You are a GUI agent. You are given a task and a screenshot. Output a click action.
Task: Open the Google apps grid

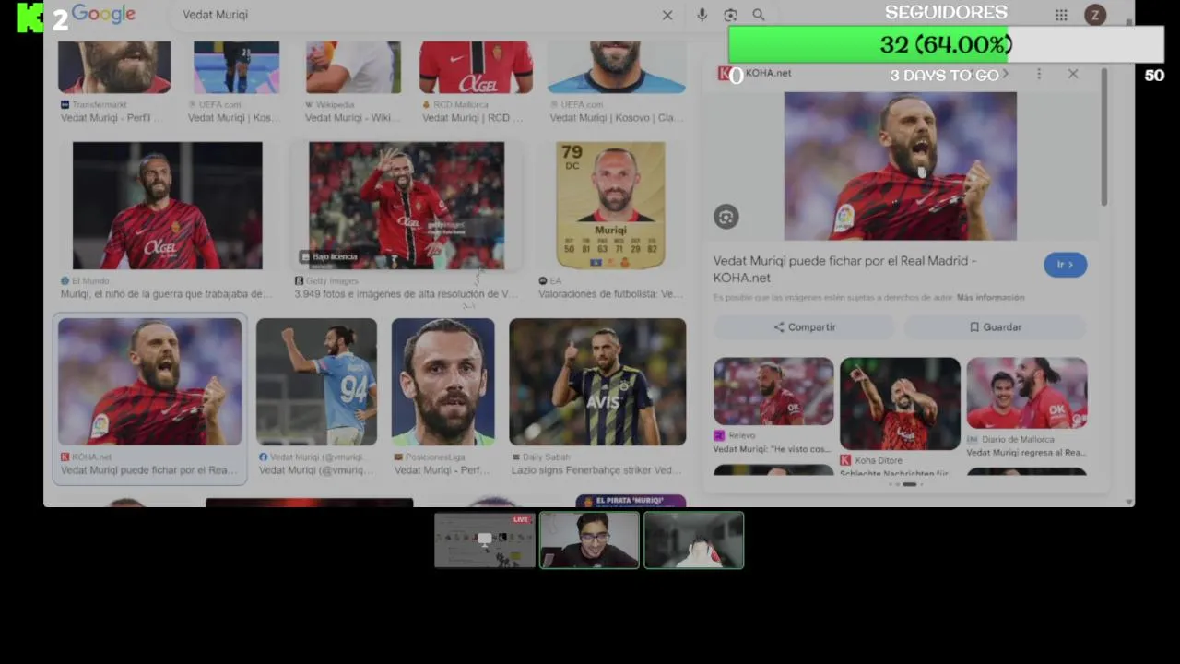1061,15
